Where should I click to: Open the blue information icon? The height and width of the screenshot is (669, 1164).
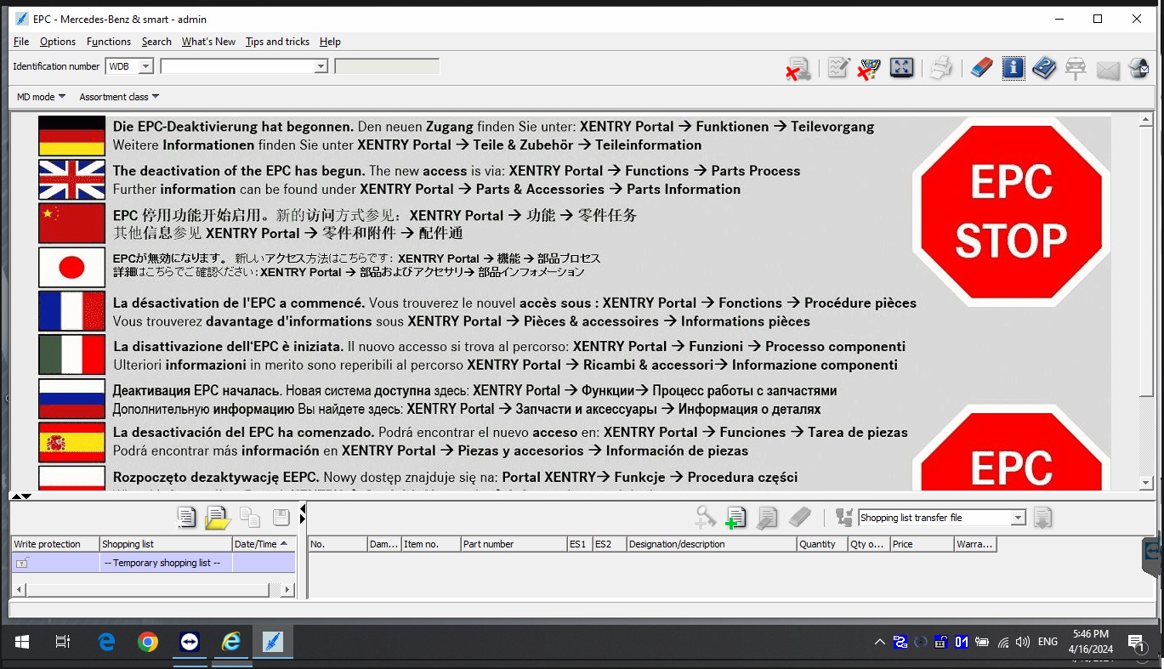[x=1013, y=68]
